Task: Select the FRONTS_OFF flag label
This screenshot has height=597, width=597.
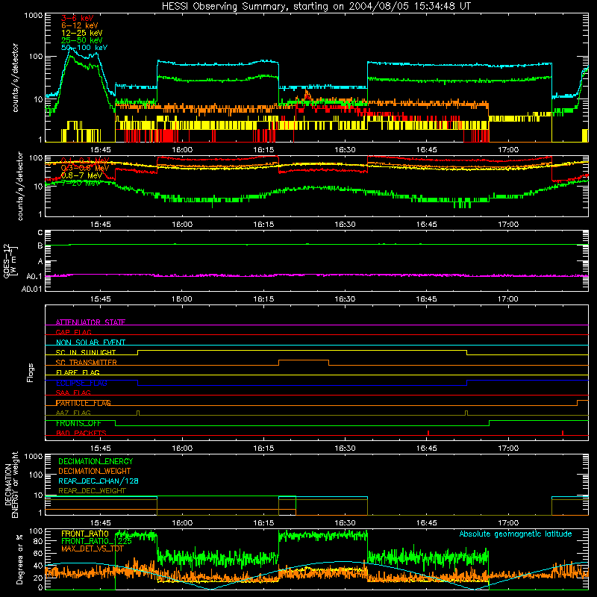Action: [x=78, y=423]
